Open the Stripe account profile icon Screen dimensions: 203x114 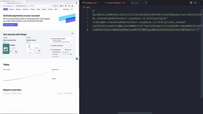coord(72,6)
